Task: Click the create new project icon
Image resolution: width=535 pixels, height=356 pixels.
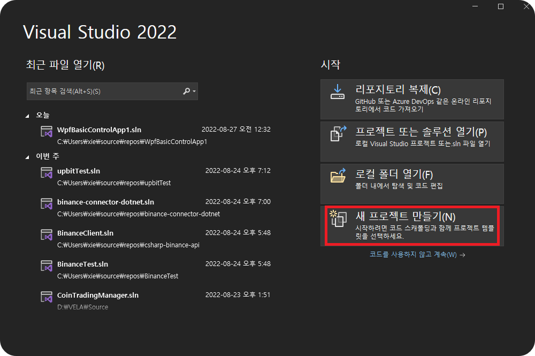Action: pos(338,218)
